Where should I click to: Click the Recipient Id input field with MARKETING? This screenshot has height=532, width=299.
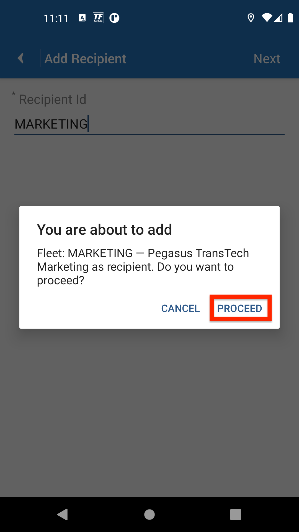coord(149,124)
